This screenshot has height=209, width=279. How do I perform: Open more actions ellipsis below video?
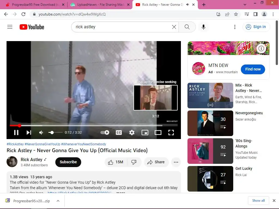[x=176, y=162]
